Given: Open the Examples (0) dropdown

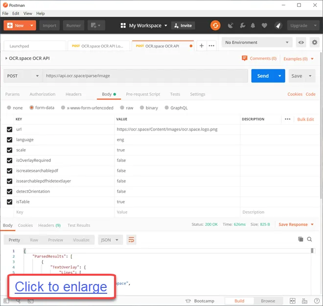Looking at the screenshot, I should tap(298, 59).
